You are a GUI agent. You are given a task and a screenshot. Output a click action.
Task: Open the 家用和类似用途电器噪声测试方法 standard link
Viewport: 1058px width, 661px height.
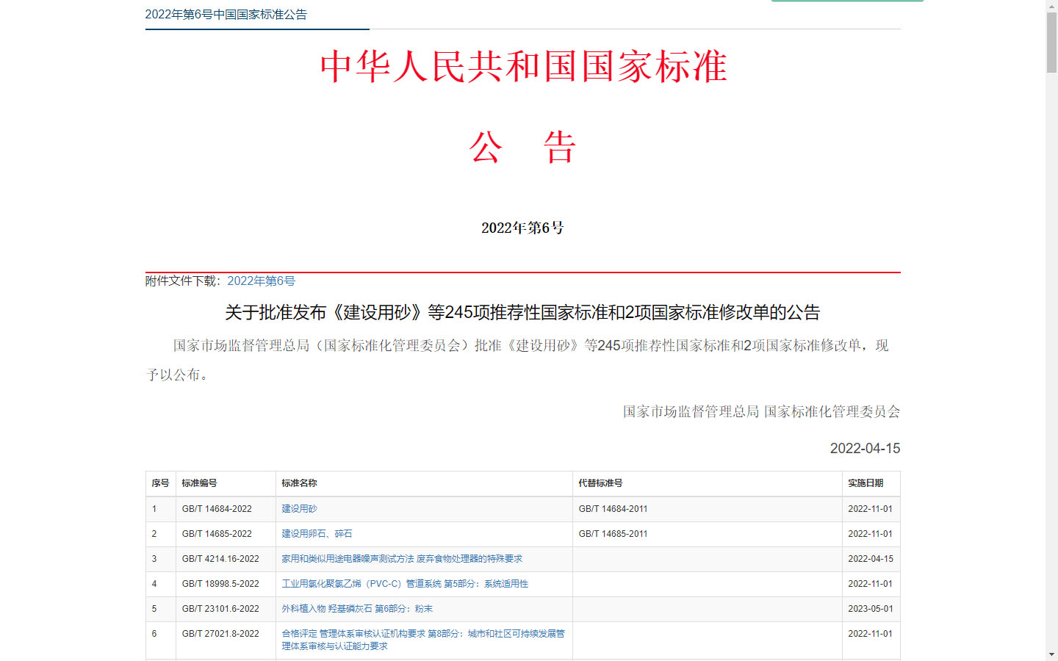pyautogui.click(x=402, y=559)
